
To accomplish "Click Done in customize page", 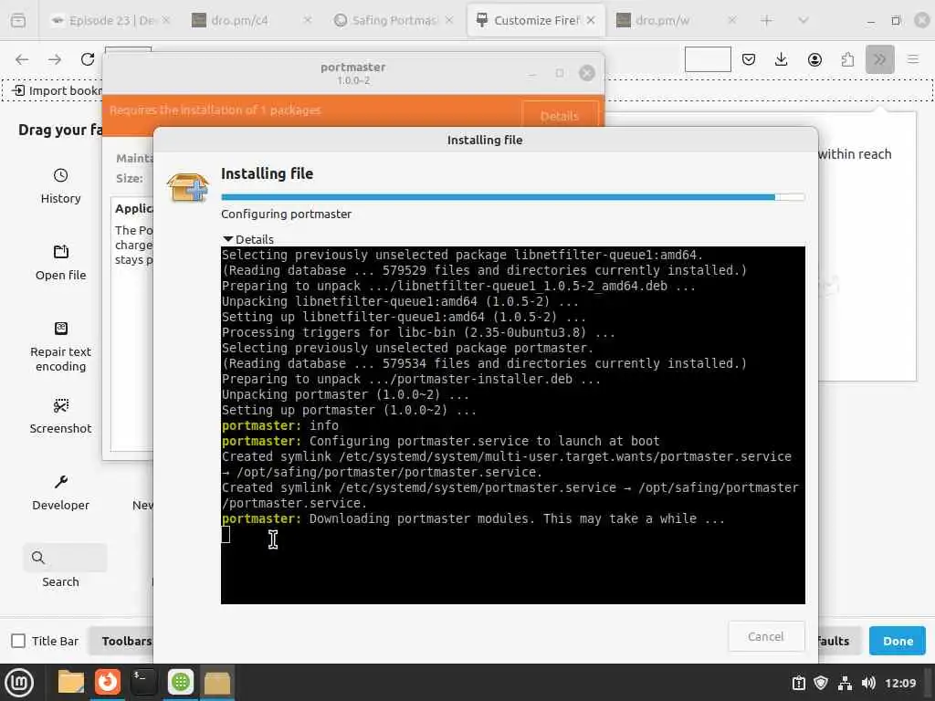I will 898,641.
